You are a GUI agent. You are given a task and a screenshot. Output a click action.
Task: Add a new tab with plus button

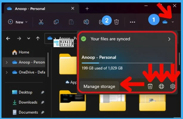click(x=87, y=9)
